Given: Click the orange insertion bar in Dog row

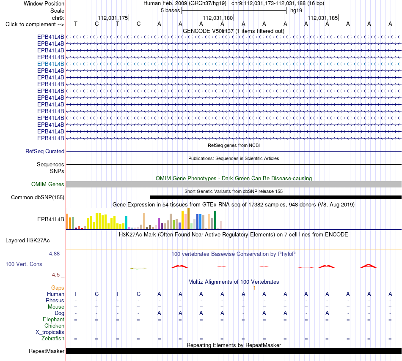Looking at the screenshot, I should (x=255, y=312).
